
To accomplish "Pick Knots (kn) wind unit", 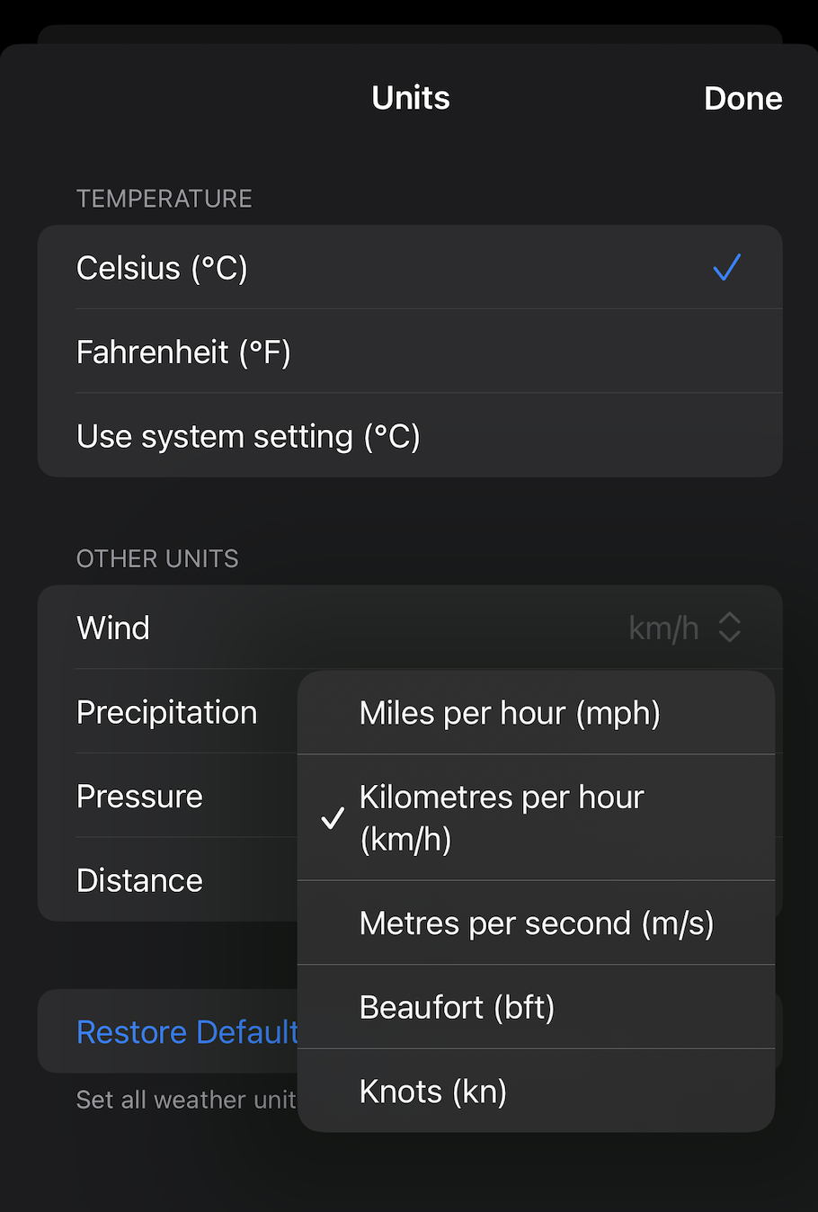I will point(433,1092).
